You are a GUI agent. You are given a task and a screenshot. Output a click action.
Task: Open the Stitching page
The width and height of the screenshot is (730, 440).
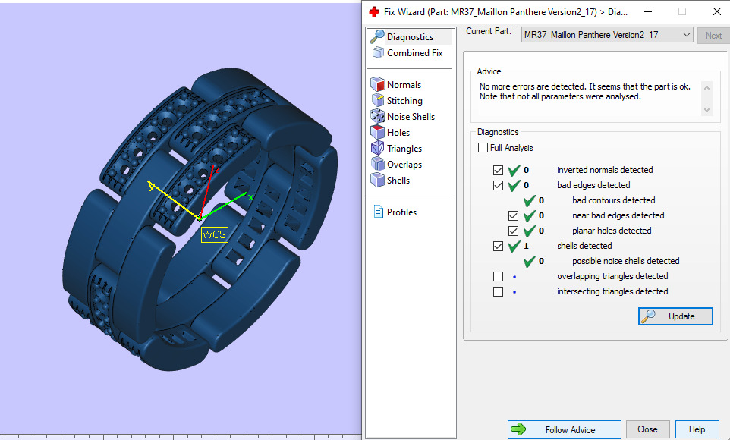[404, 101]
